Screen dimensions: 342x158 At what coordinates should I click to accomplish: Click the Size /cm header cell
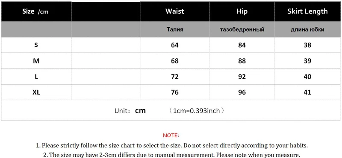coord(36,11)
